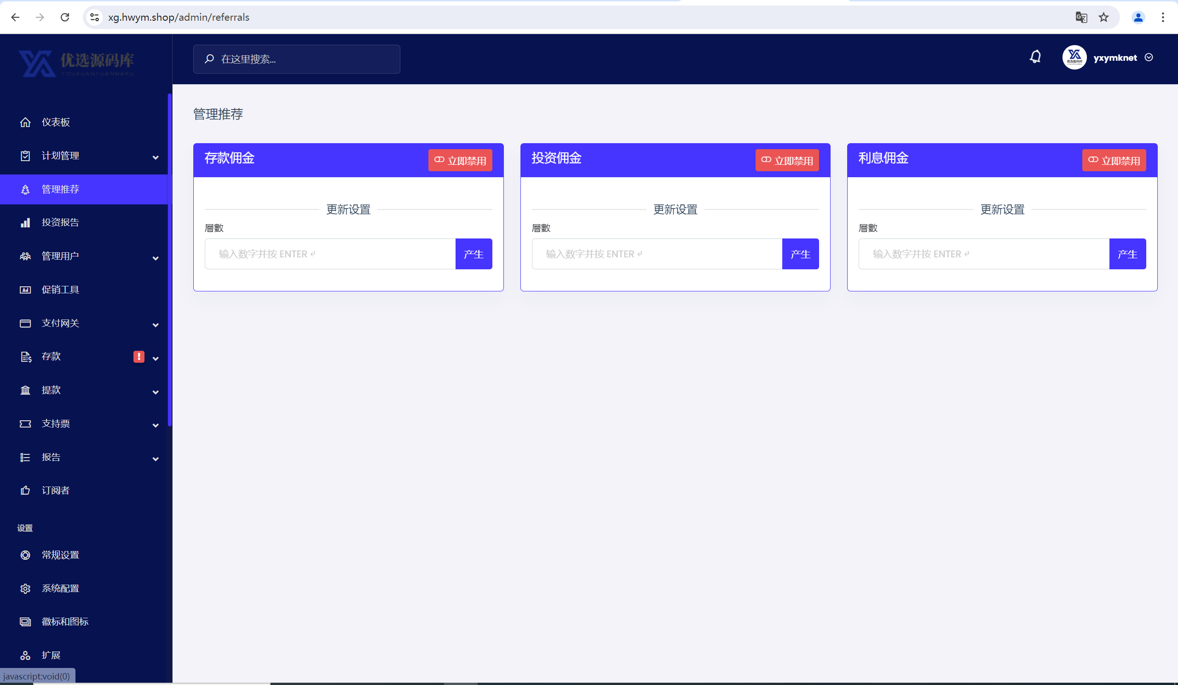Click the 优选源码库 logo
This screenshot has width=1178, height=685.
[x=77, y=64]
